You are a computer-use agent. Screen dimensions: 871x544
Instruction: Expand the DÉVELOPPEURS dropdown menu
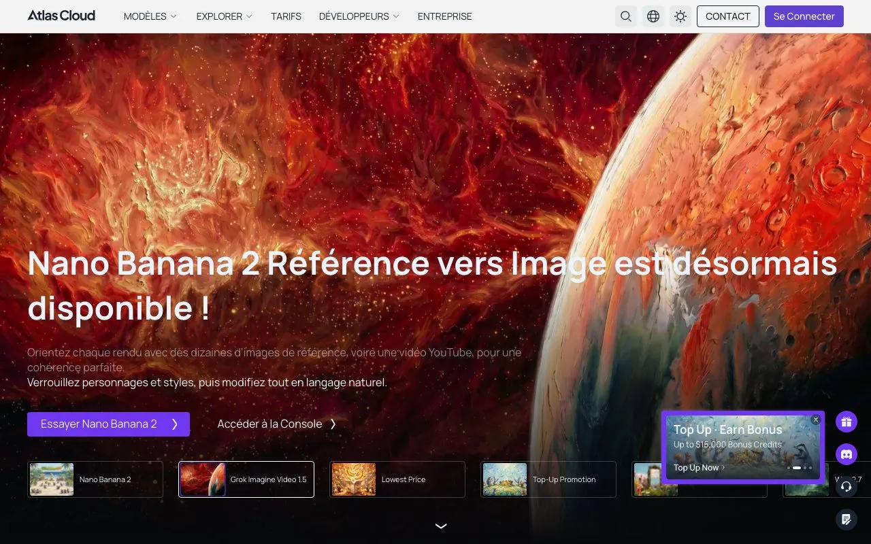(x=359, y=16)
